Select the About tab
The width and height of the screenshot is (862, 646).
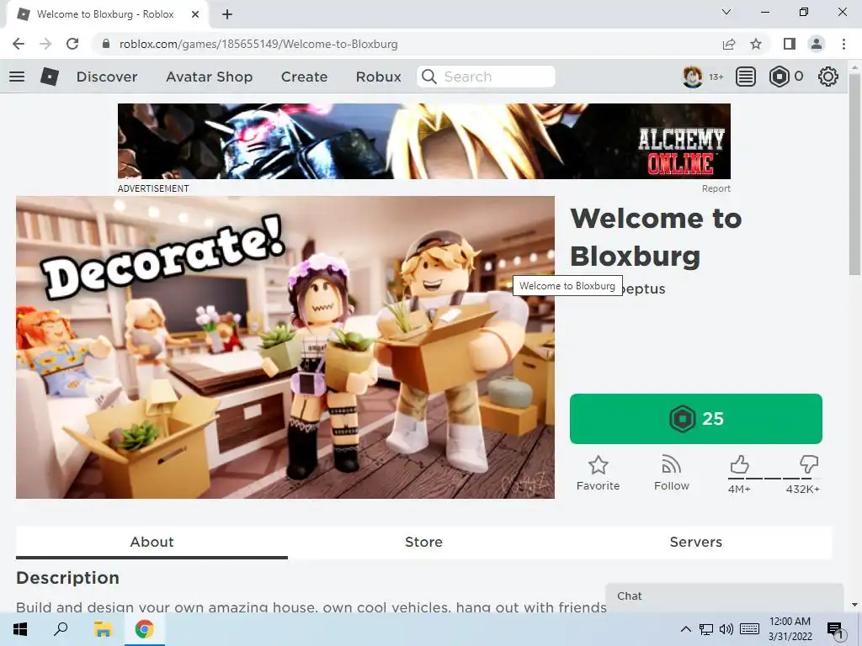point(152,543)
